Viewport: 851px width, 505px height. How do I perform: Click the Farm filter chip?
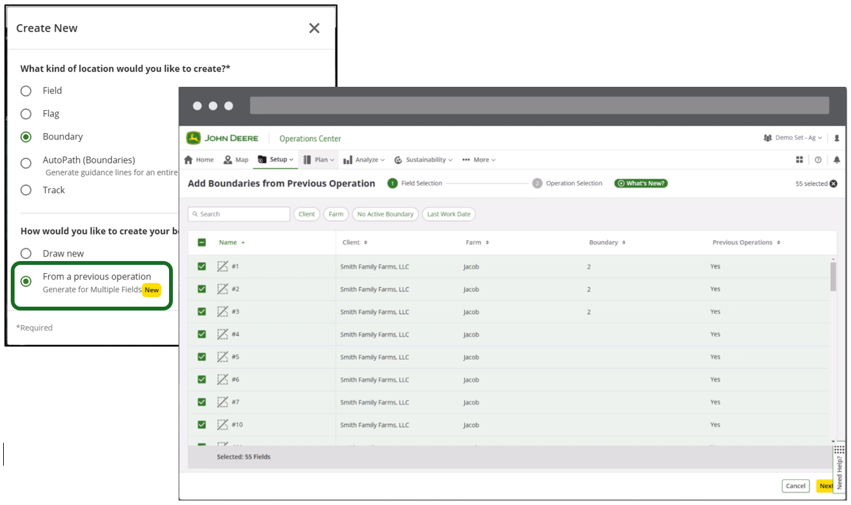click(336, 214)
